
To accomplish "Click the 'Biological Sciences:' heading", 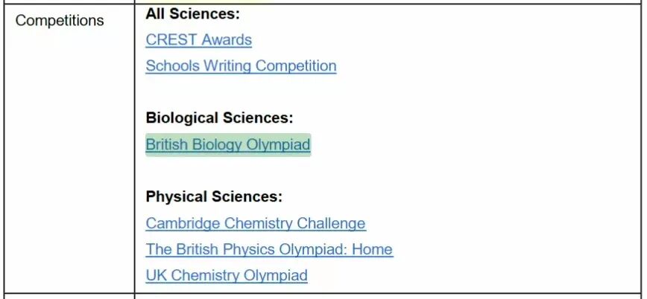I will [219, 118].
